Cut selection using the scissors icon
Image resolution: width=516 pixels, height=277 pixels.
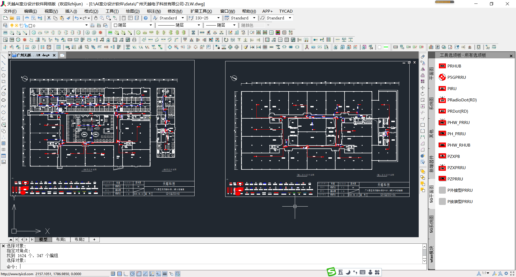pos(49,18)
